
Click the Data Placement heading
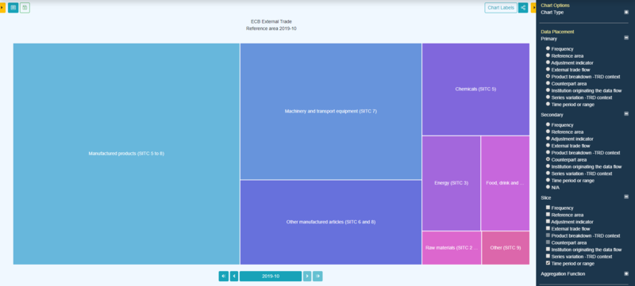coord(557,32)
